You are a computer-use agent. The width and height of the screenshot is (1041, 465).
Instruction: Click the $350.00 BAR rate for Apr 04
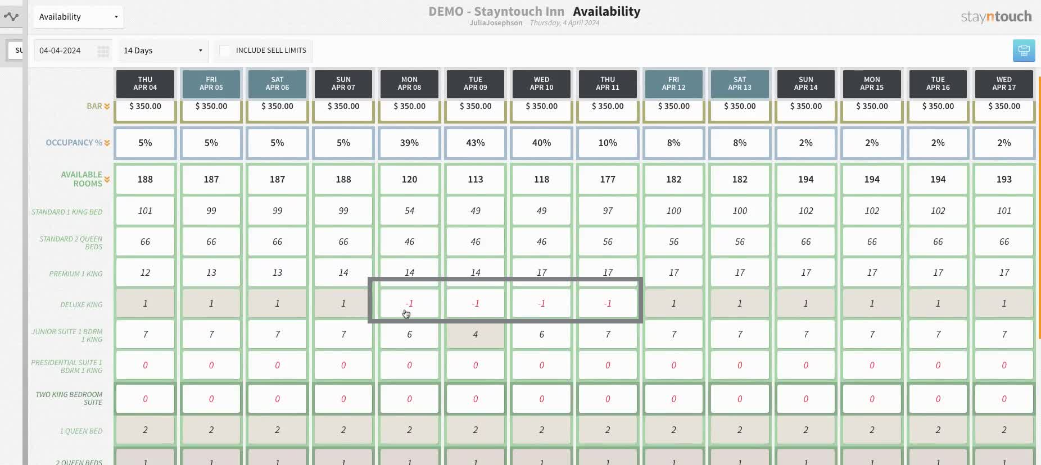click(x=145, y=110)
